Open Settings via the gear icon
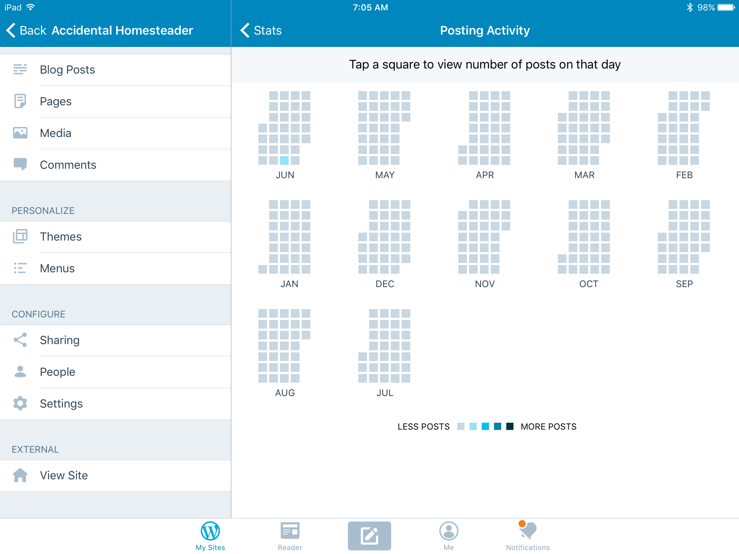The height and width of the screenshot is (554, 739). 20,403
